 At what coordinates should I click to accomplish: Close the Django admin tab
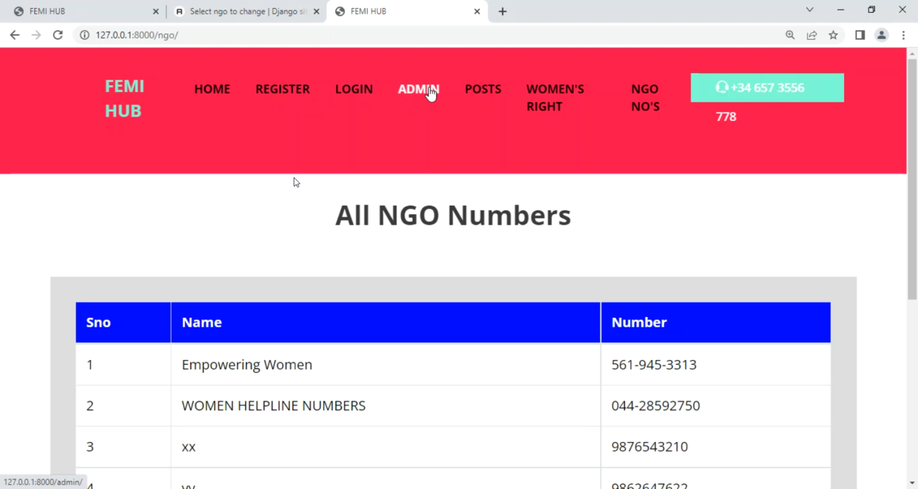pos(316,11)
